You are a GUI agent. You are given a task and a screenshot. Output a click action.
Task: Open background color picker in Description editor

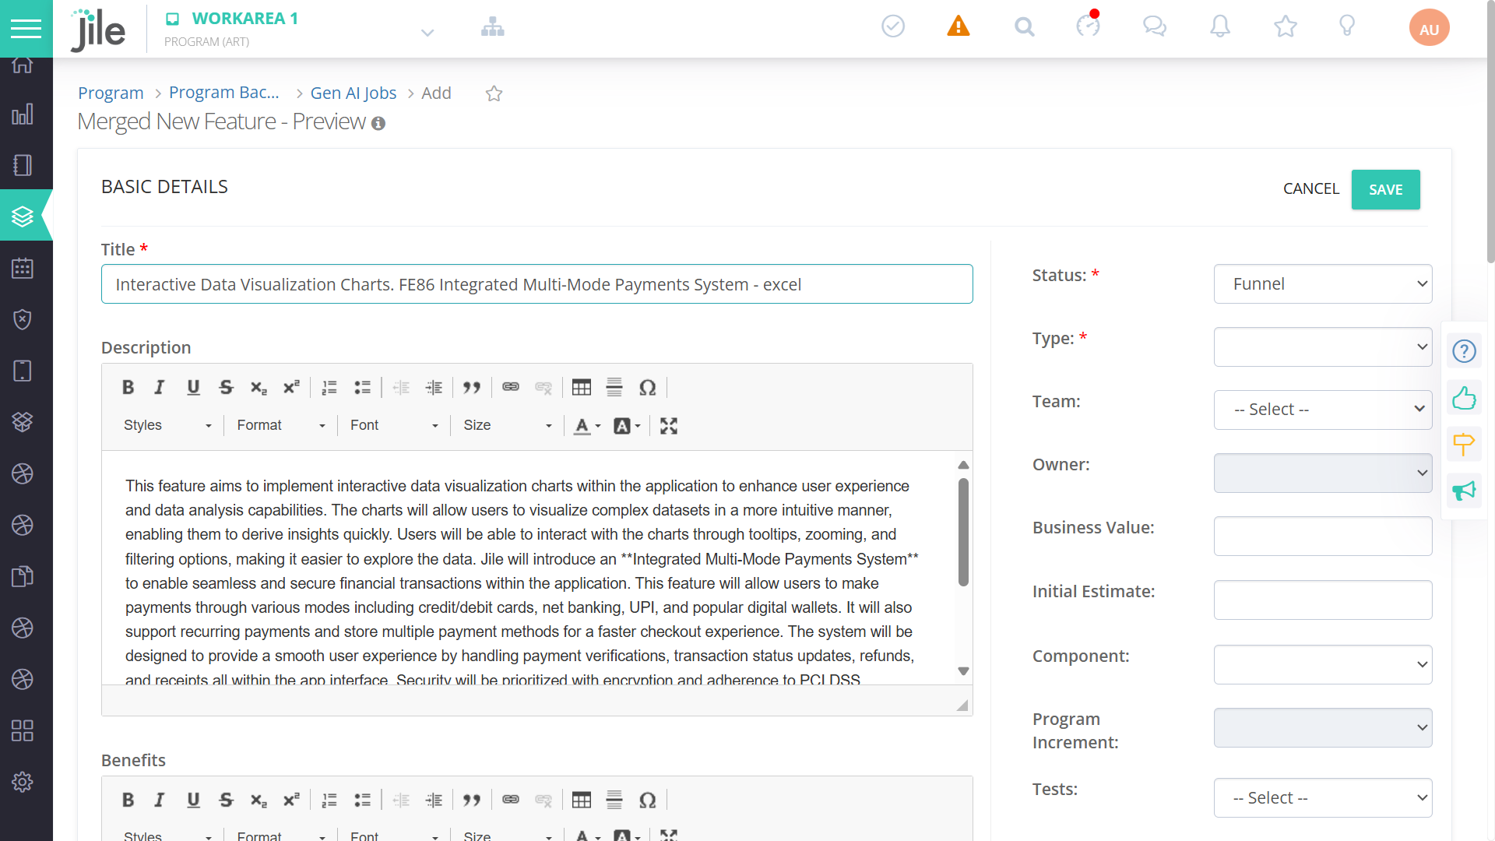627,426
